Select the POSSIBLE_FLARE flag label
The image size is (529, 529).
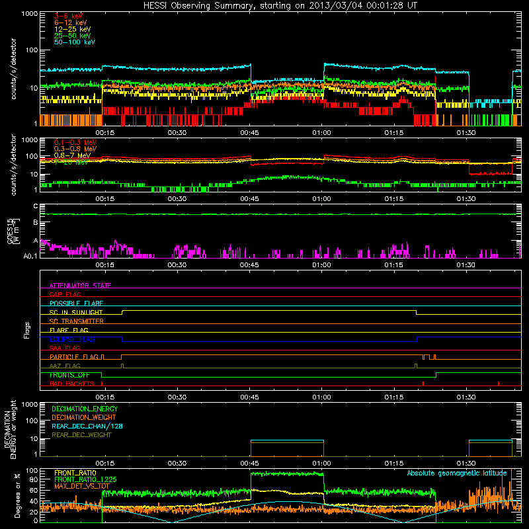[76, 304]
